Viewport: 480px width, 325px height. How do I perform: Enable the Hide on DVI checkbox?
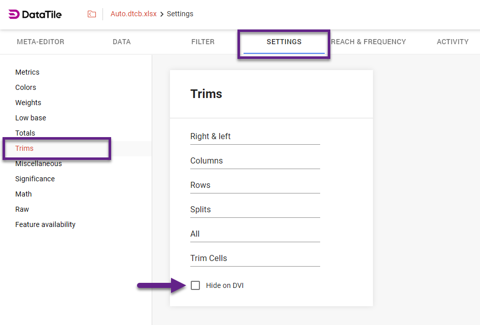pos(195,285)
